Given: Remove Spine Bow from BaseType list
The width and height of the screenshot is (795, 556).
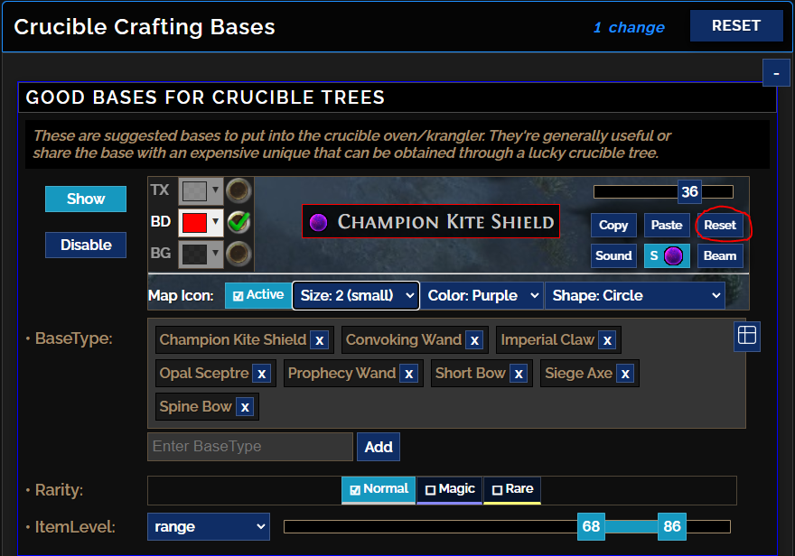Looking at the screenshot, I should click(245, 406).
